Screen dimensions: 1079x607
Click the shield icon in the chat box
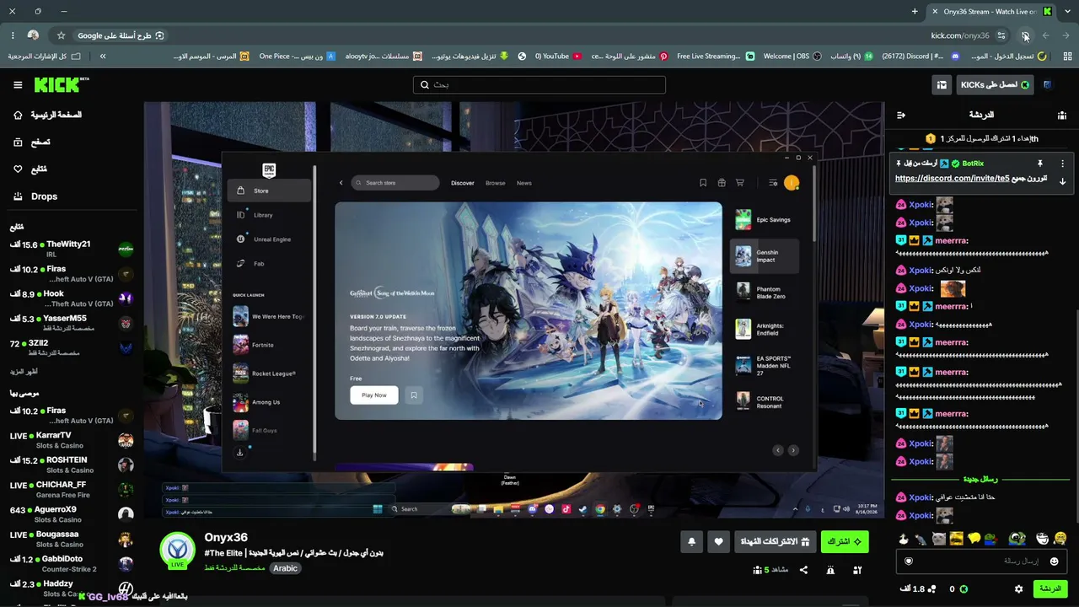(x=909, y=561)
